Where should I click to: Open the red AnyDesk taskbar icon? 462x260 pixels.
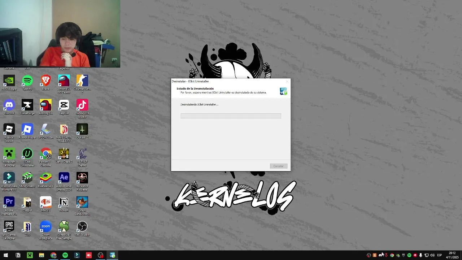(x=89, y=255)
